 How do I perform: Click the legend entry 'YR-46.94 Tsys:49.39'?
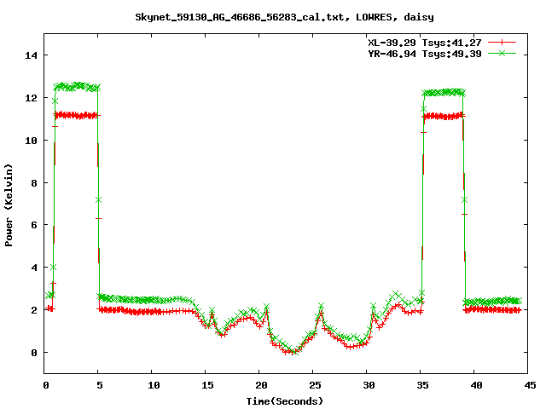[x=425, y=54]
